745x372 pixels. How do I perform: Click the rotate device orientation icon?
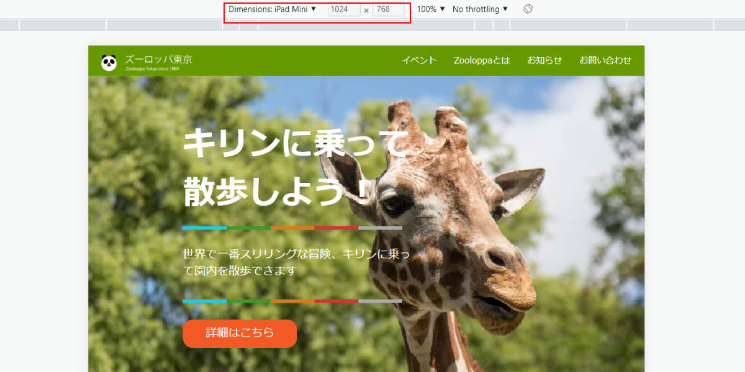(x=528, y=9)
